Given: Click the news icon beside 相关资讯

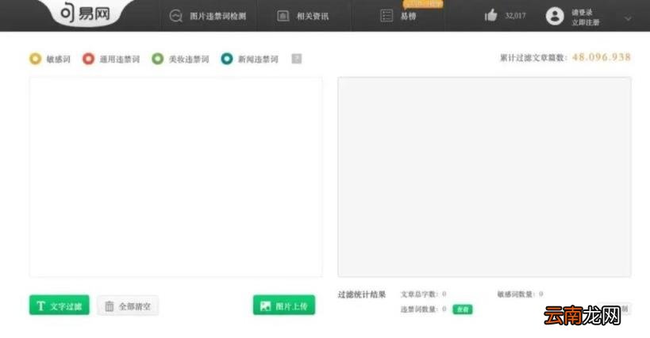Looking at the screenshot, I should pos(283,16).
